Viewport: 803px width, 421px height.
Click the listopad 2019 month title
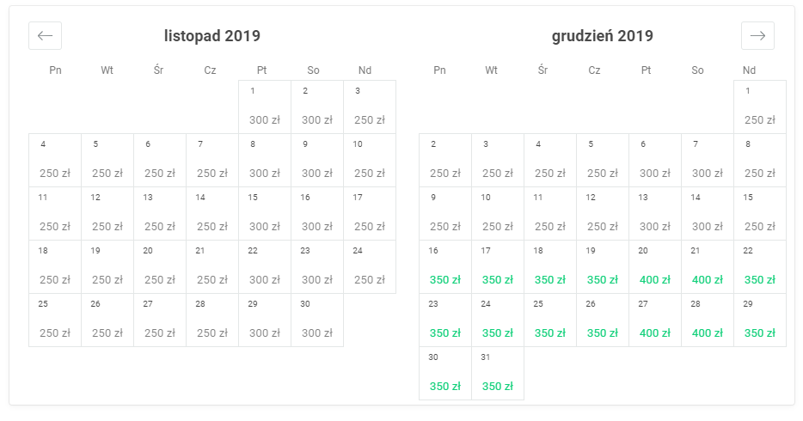pyautogui.click(x=212, y=36)
